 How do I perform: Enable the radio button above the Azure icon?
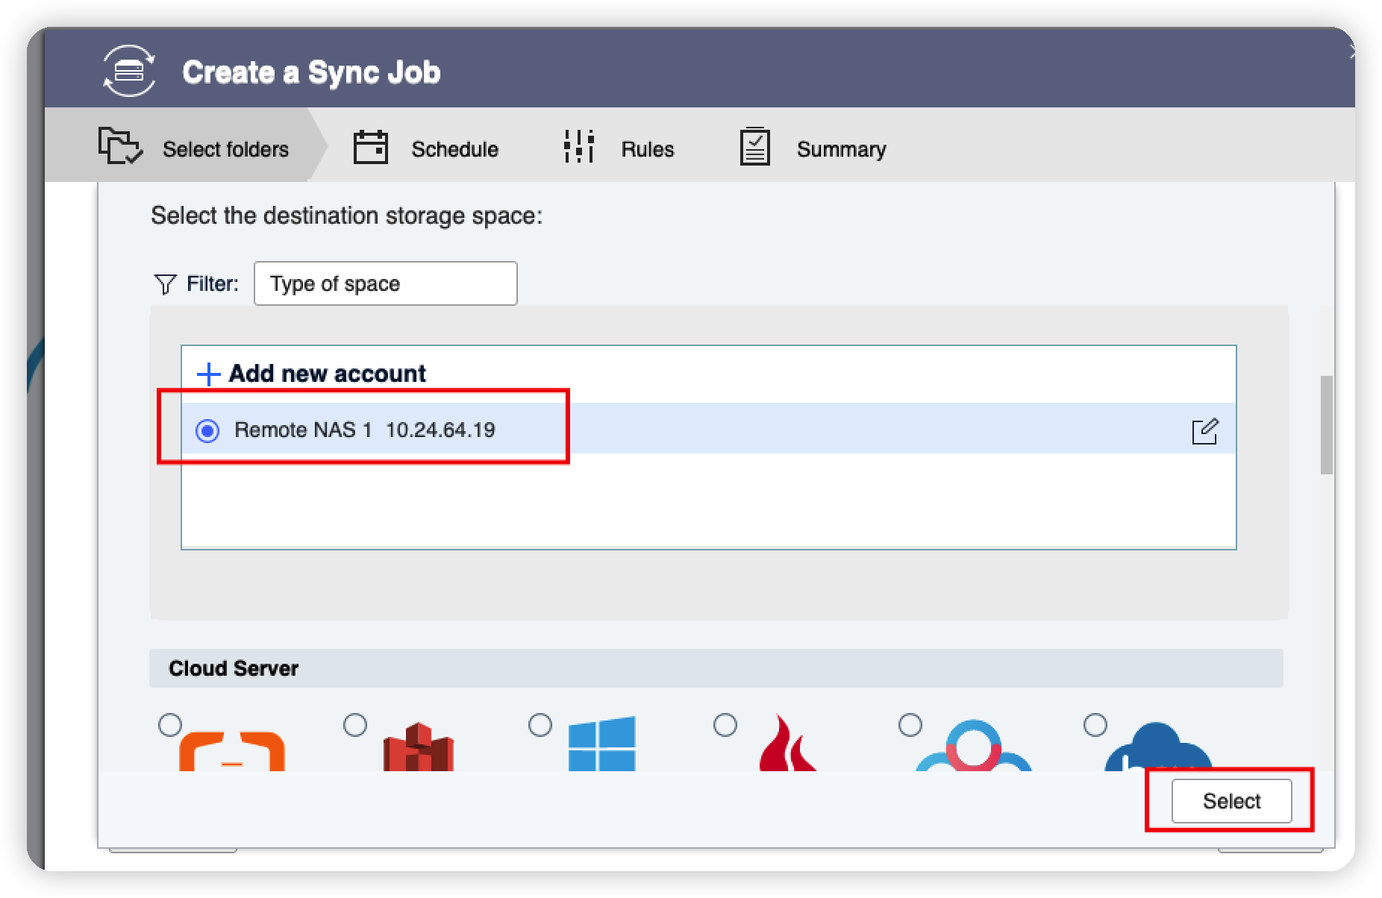pyautogui.click(x=540, y=724)
